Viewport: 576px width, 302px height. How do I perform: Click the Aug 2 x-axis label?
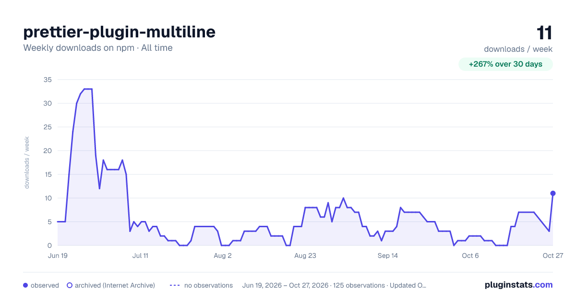[x=223, y=256]
